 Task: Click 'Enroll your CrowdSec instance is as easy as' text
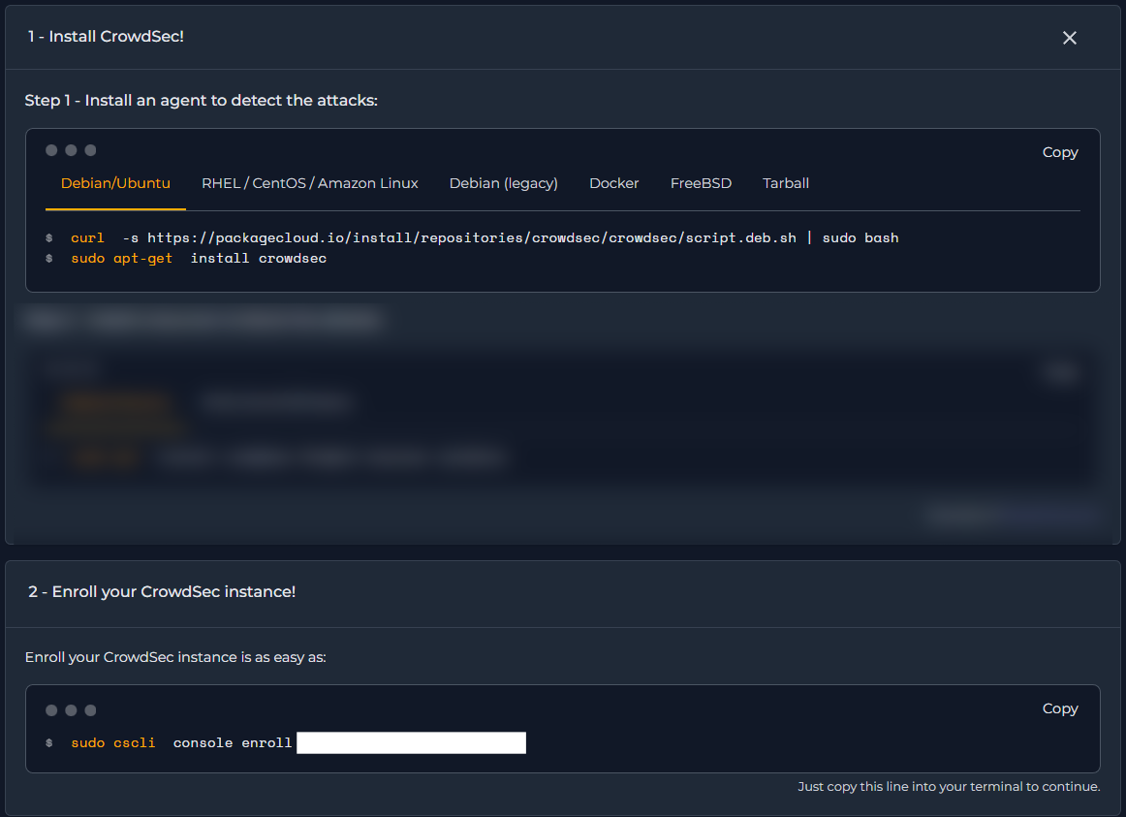175,658
